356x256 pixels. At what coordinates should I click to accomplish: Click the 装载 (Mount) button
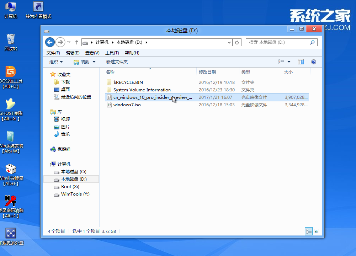coord(85,62)
